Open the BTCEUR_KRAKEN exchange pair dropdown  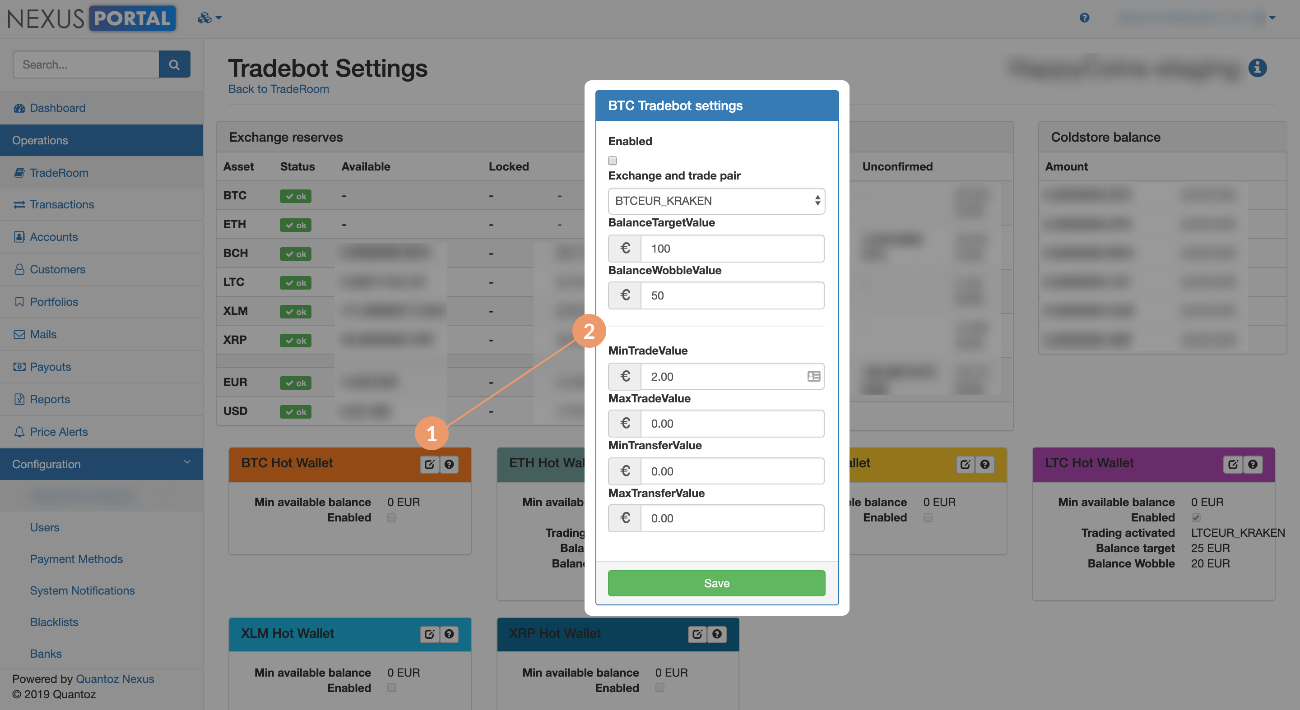click(x=716, y=201)
